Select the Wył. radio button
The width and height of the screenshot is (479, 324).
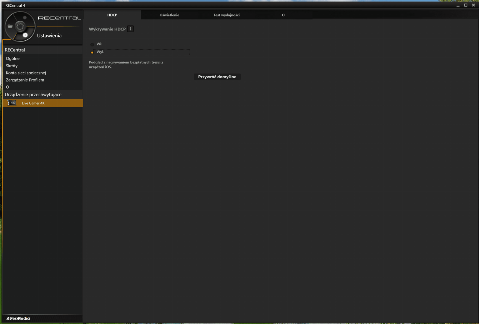pos(92,52)
